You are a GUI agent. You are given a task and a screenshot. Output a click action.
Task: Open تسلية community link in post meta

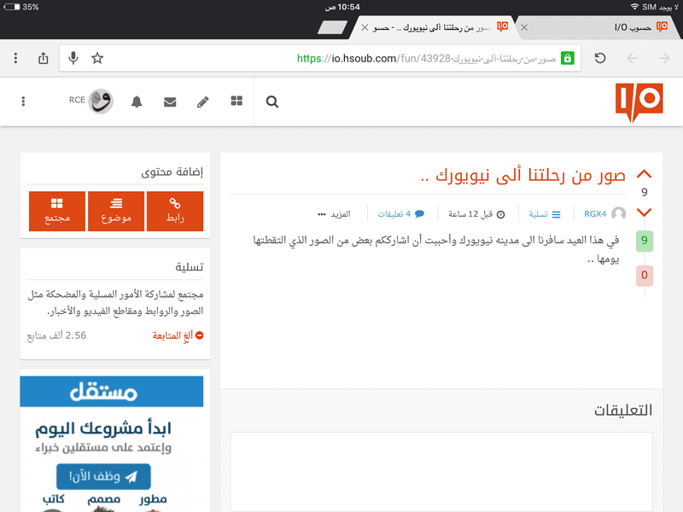pos(545,214)
